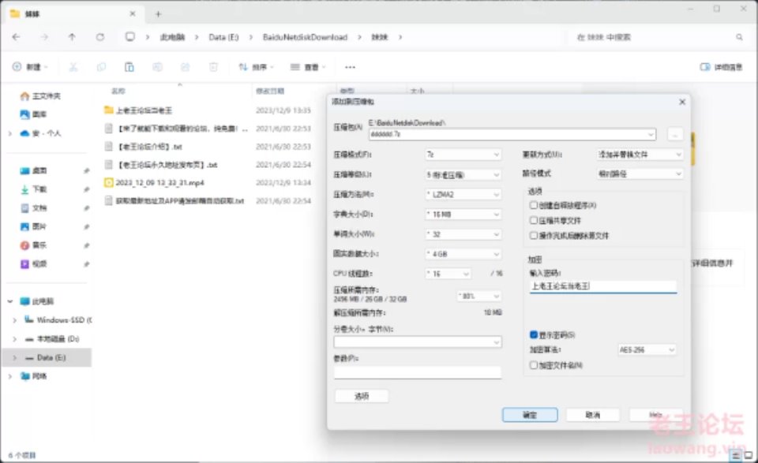Click the Copy icon in Explorer toolbar

[x=101, y=66]
